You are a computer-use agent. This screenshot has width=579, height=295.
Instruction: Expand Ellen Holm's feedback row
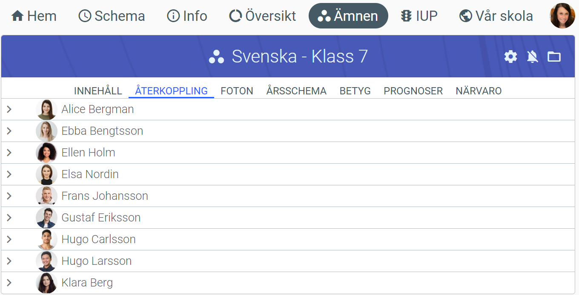9,153
